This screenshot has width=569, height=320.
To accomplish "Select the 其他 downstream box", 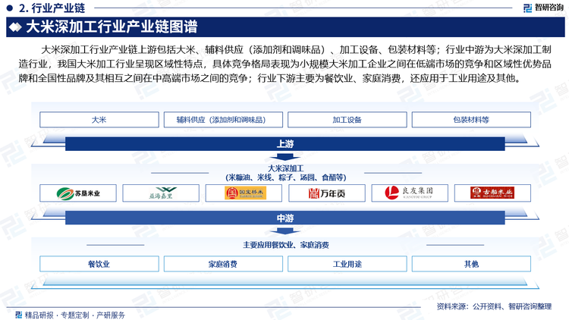I will point(471,264).
